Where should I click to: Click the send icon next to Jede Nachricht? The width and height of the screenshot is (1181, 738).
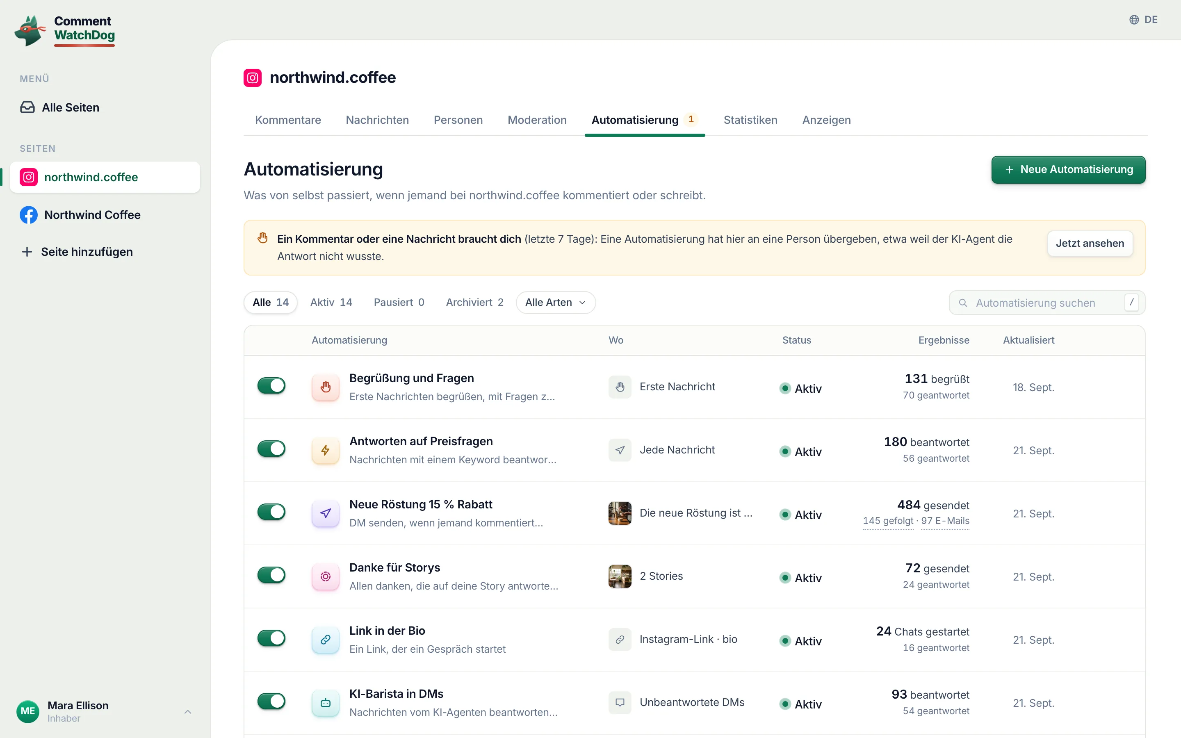(620, 450)
